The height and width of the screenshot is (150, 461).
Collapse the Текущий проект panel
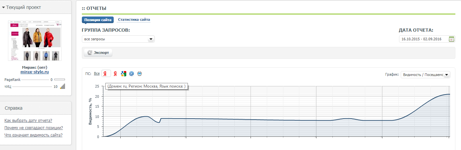22,7
